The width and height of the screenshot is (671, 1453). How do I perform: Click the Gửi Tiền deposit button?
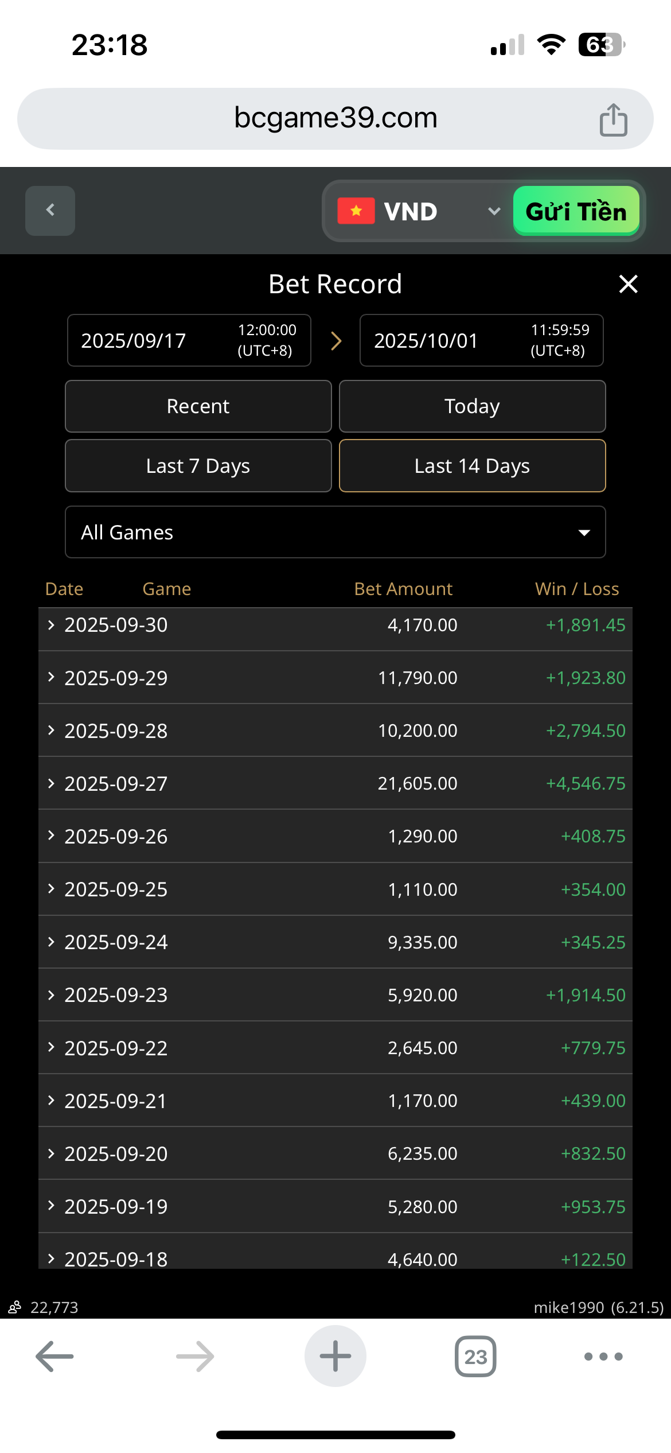pyautogui.click(x=576, y=211)
